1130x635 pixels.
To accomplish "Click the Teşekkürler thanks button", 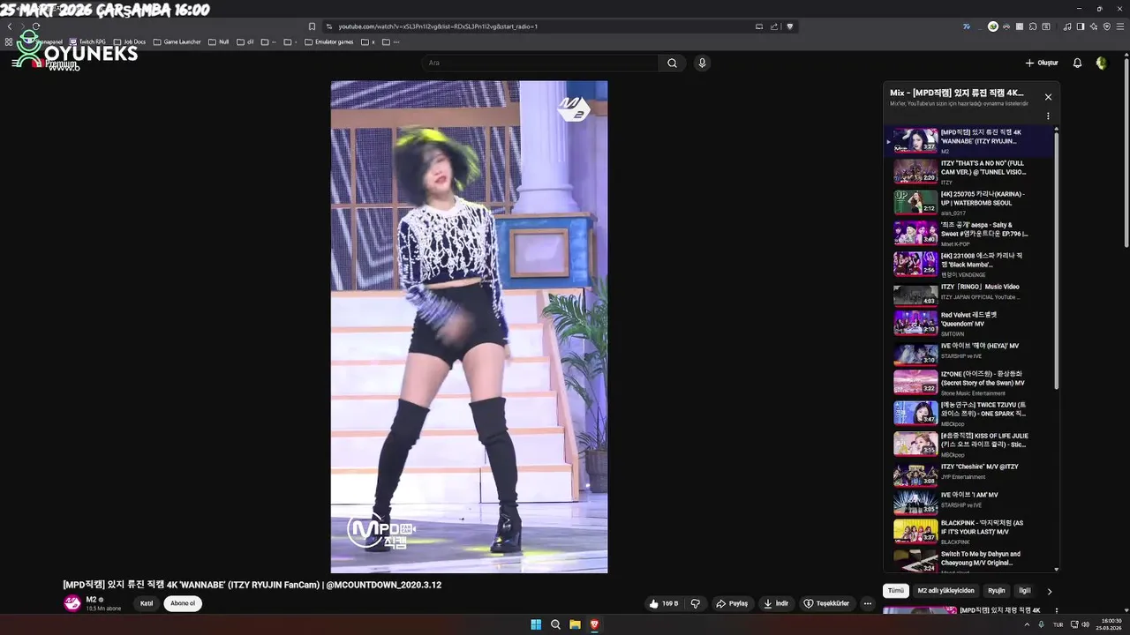I will [826, 603].
